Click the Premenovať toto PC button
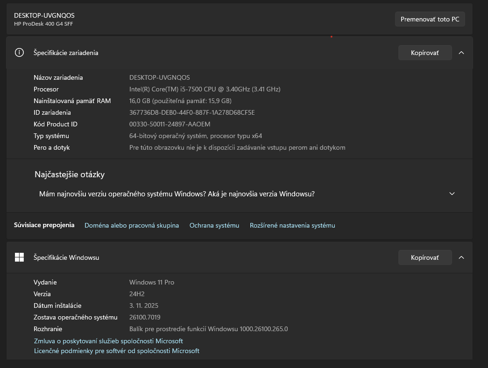The image size is (488, 368). tap(430, 19)
